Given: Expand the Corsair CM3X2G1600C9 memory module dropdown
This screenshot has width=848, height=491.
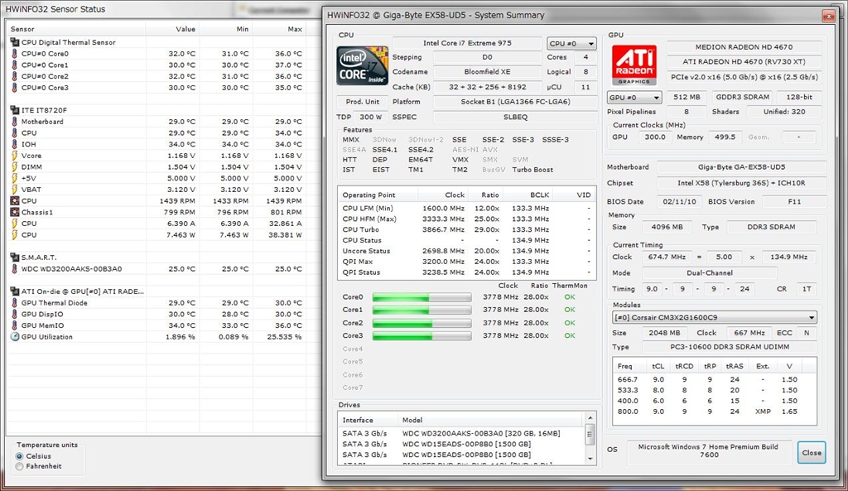Looking at the screenshot, I should point(713,317).
